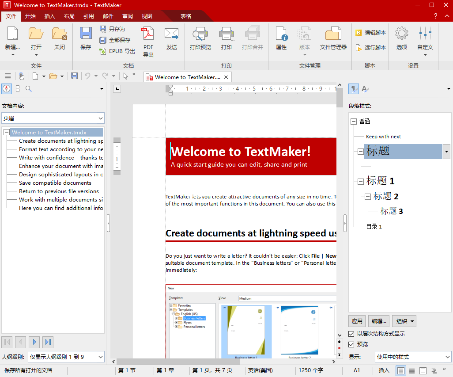The width and height of the screenshot is (453, 377).
Task: Click the PDF 导出 icon
Action: click(x=148, y=33)
